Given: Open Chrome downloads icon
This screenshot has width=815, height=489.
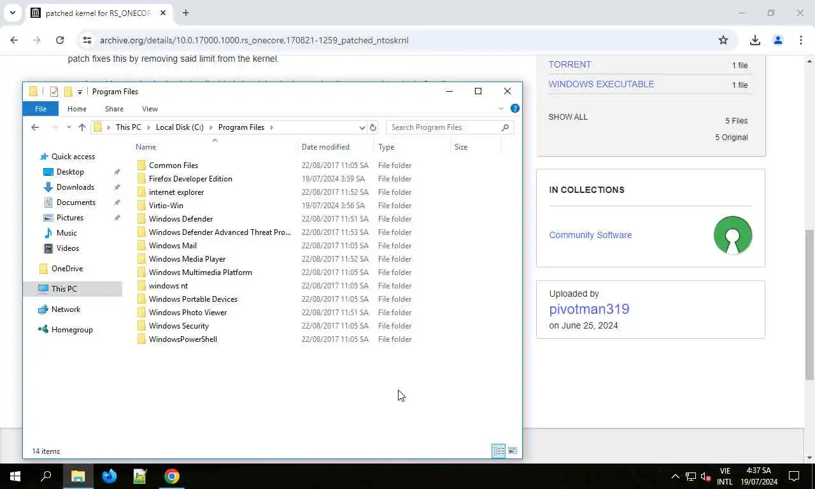Looking at the screenshot, I should click(x=755, y=40).
